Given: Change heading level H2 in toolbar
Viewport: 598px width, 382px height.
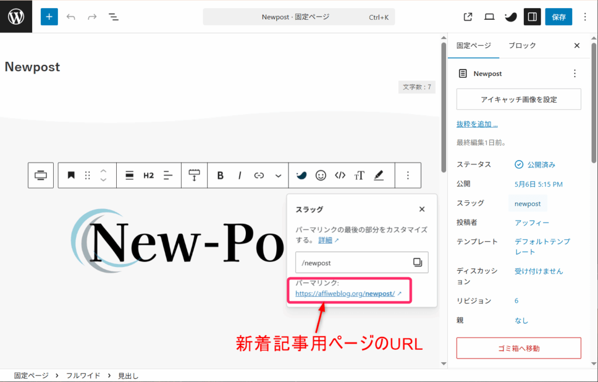Looking at the screenshot, I should coord(148,175).
